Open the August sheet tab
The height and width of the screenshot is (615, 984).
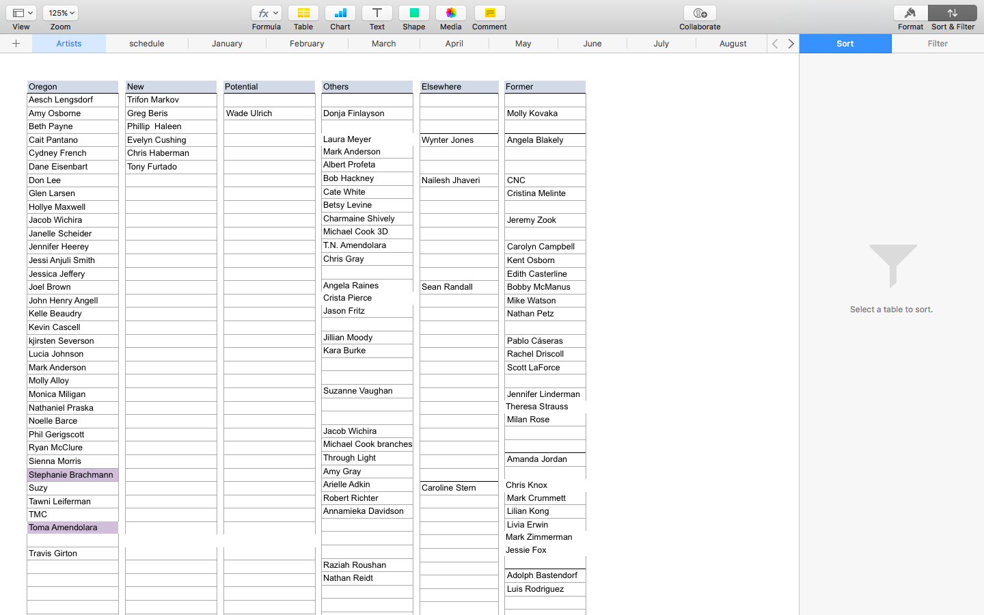coord(733,44)
